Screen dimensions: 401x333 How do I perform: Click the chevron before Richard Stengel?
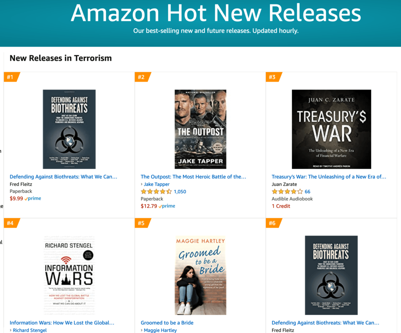11,331
